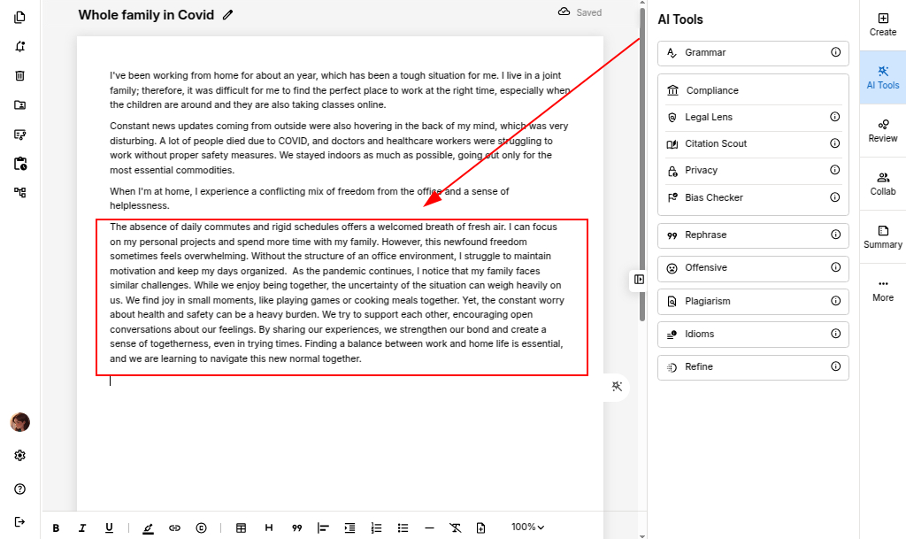Screen dimensions: 906x539
Task: Click the pencil icon to rename document
Action: coord(228,14)
